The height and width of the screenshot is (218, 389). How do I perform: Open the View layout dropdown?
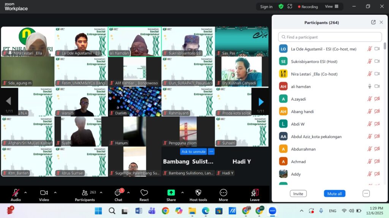click(331, 6)
